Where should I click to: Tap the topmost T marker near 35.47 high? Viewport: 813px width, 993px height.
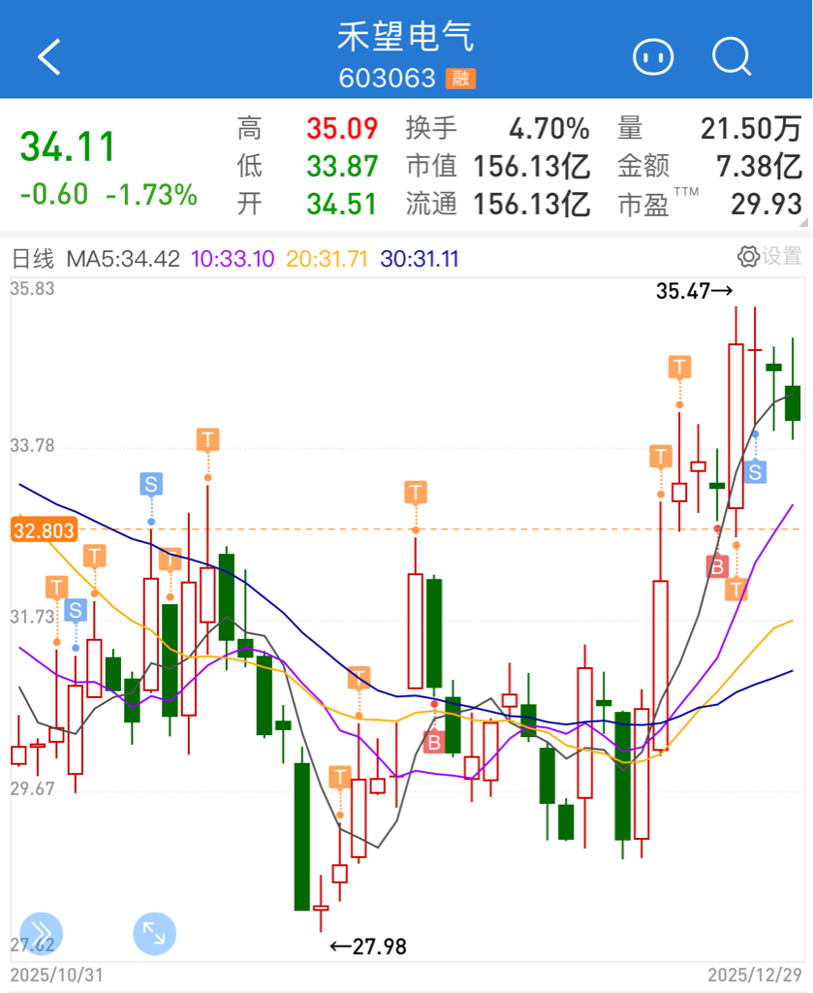(x=679, y=368)
